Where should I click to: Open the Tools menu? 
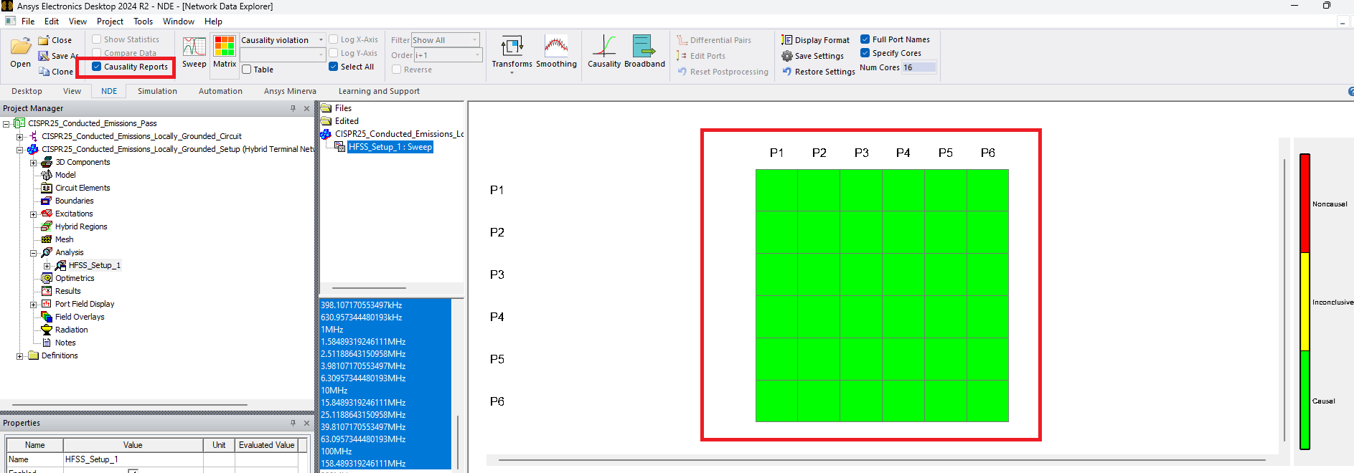pos(143,21)
